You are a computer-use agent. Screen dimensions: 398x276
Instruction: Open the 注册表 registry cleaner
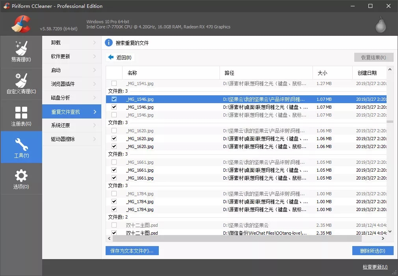(21, 115)
